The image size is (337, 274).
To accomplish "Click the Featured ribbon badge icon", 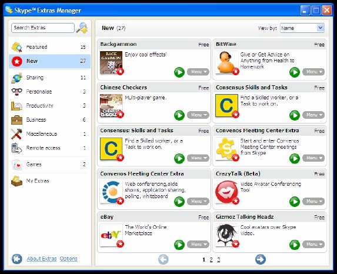I will point(16,47).
